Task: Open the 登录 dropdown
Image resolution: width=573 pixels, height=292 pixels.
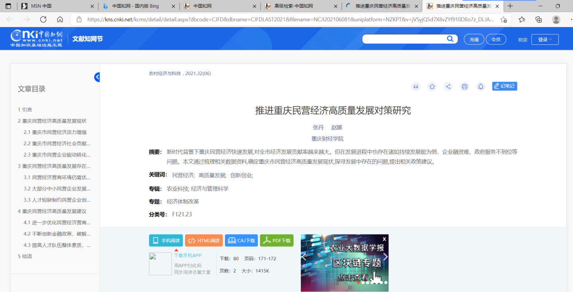Action: tap(545, 39)
